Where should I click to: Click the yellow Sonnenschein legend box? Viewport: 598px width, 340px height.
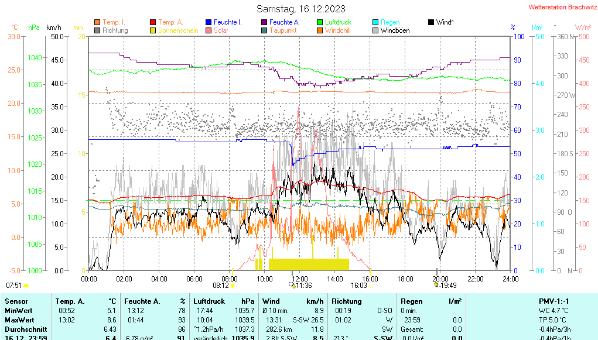pos(153,30)
